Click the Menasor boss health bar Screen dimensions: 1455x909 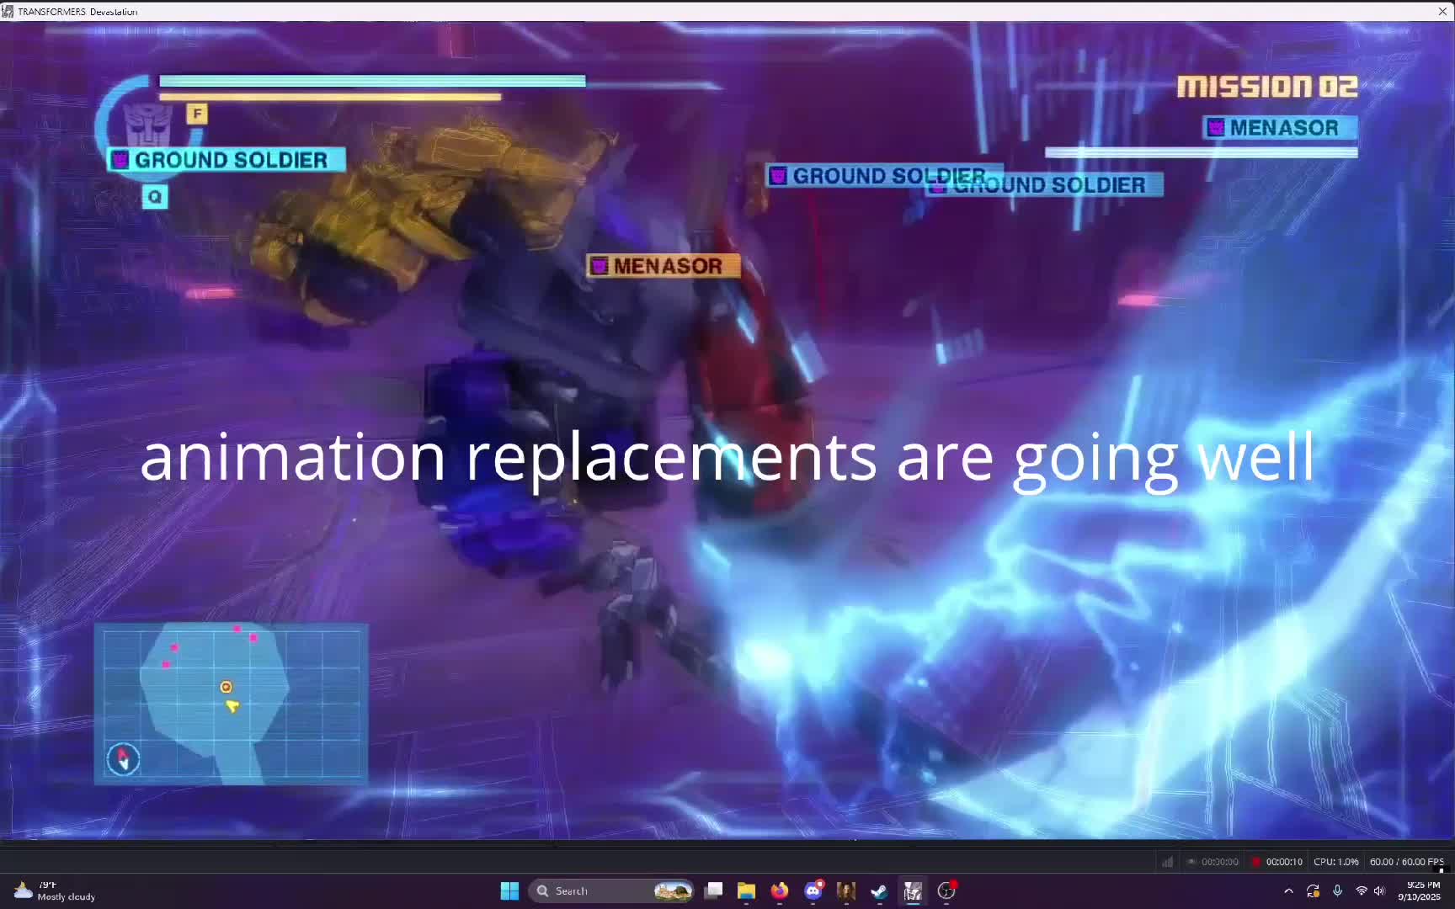pyautogui.click(x=1202, y=152)
